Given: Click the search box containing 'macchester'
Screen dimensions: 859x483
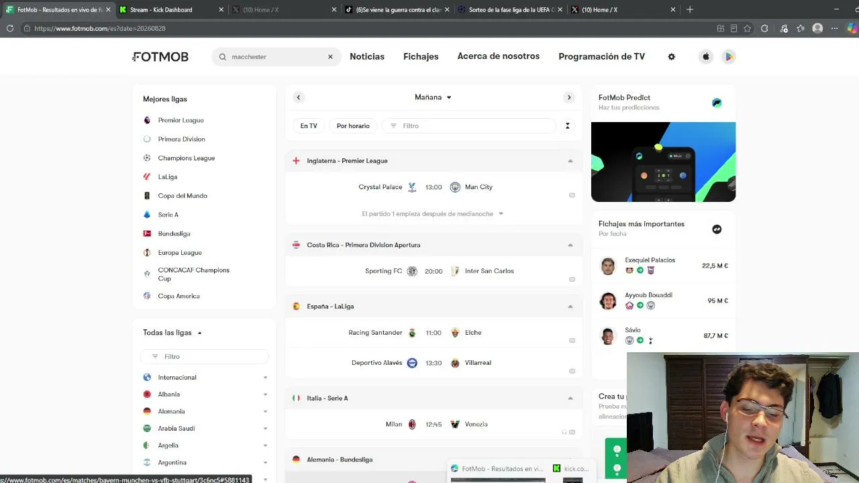Looking at the screenshot, I should [x=275, y=57].
